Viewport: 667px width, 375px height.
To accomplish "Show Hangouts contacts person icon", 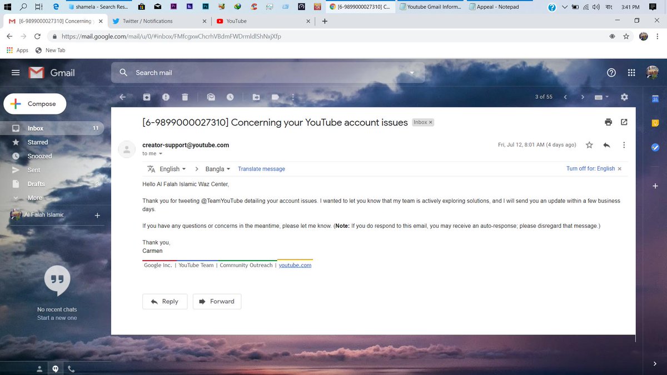I will click(x=39, y=368).
